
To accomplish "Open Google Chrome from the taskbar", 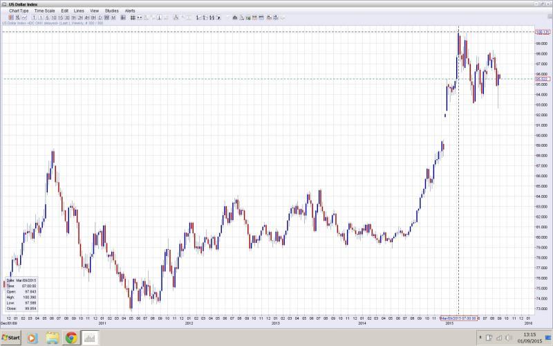I will (71, 338).
